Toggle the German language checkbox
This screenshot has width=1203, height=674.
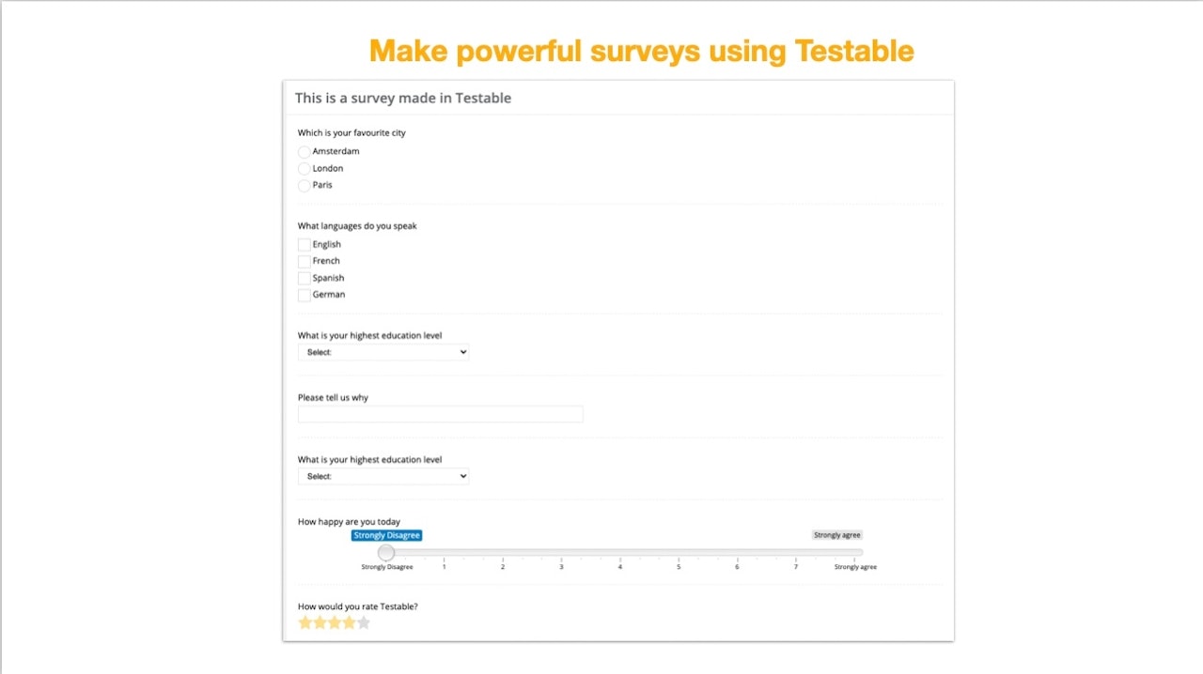[305, 296]
